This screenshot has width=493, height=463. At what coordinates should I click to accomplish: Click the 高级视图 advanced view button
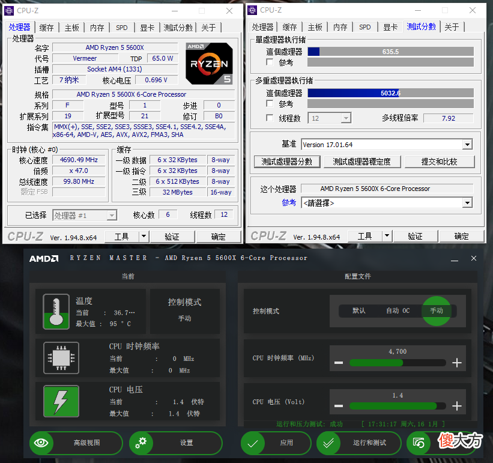[76, 443]
